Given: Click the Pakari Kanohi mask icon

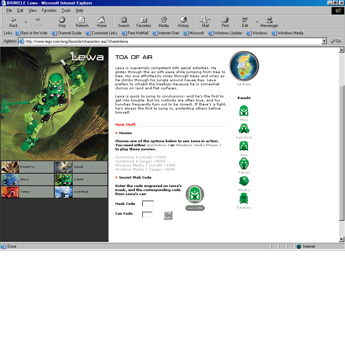Looking at the screenshot, I should 244,163.
